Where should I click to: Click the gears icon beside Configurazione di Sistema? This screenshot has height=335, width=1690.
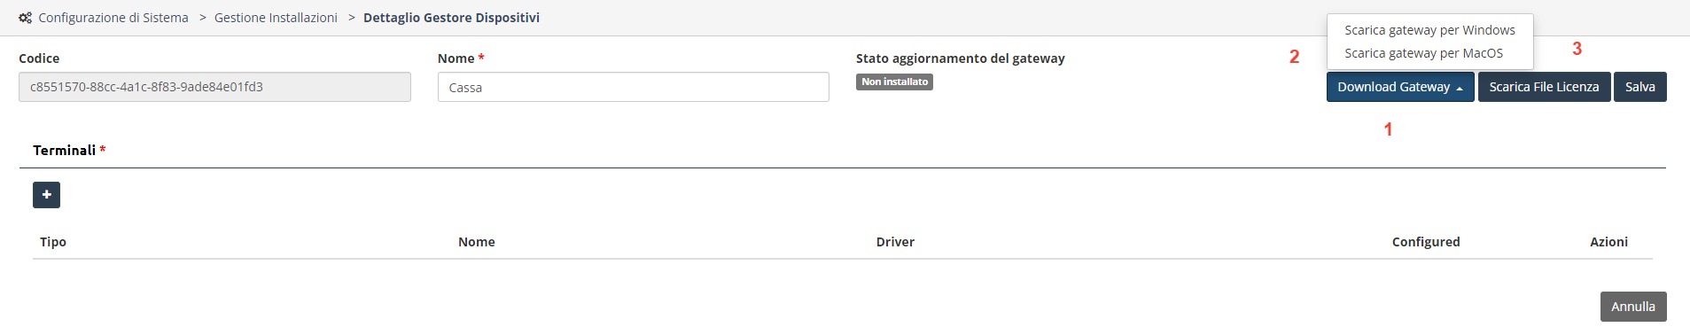click(25, 18)
